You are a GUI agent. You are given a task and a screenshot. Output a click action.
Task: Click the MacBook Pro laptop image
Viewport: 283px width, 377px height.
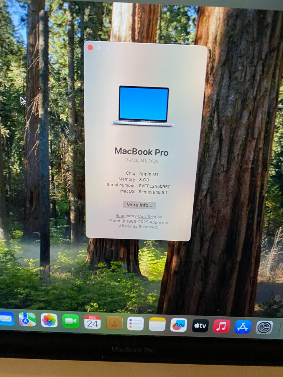coord(143,106)
